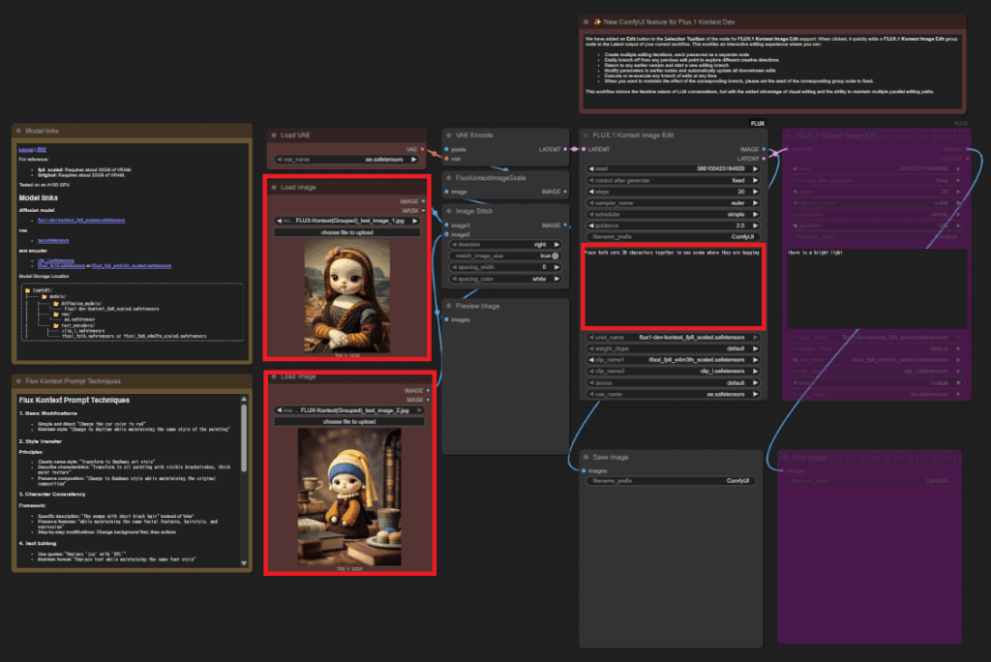Click the LATENT input socket on gray Kontext node
991x662 pixels.
click(x=584, y=149)
